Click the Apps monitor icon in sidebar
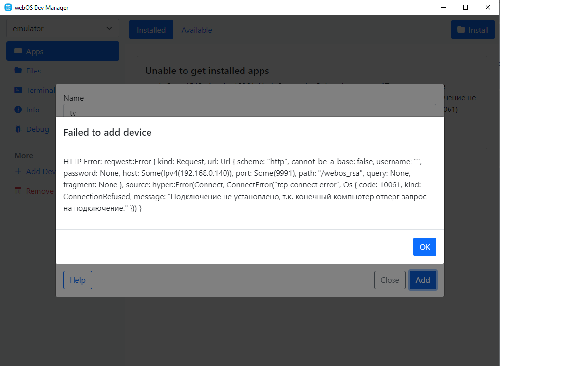Image resolution: width=561 pixels, height=366 pixels. tap(18, 52)
